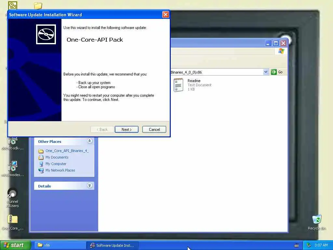The image size is (333, 250).
Task: Select the Readme file name
Action: (x=194, y=81)
